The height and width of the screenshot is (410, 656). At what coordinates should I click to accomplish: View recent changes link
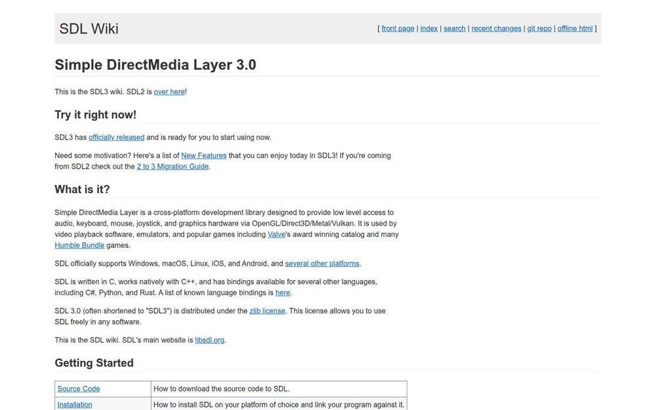(x=496, y=28)
